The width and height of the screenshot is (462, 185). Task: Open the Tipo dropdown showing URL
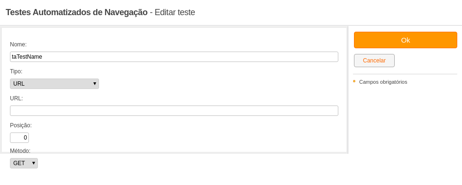(x=54, y=84)
